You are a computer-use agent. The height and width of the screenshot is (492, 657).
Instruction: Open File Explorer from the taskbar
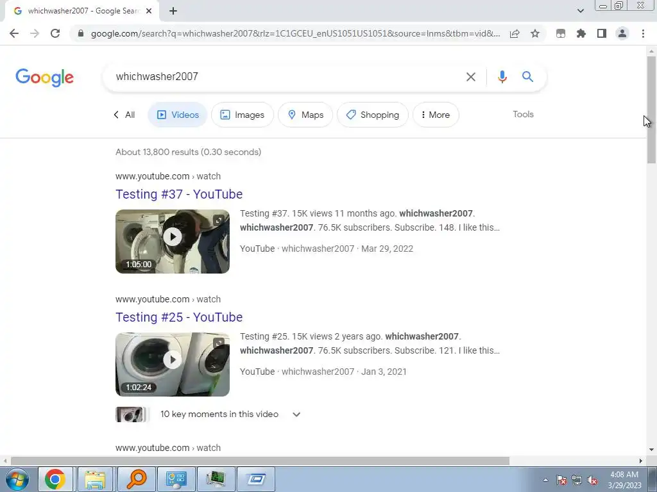(95, 479)
